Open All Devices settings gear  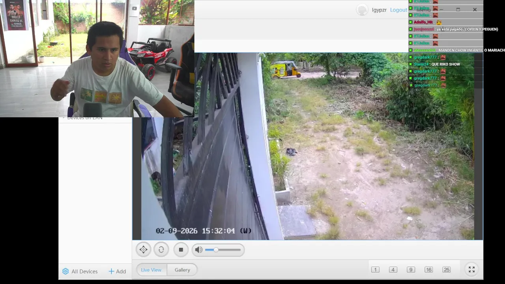tap(65, 271)
